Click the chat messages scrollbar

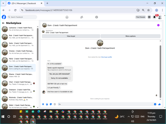[160, 71]
